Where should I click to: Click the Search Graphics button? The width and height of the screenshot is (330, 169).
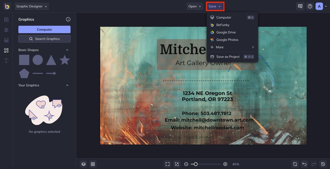click(44, 39)
